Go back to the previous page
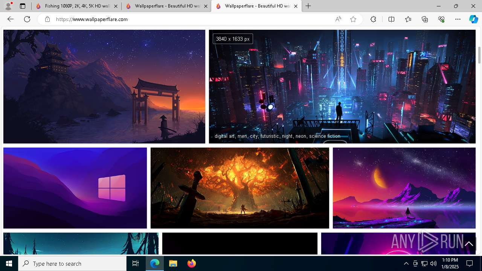Screen dimensions: 482x271 click(x=11, y=19)
